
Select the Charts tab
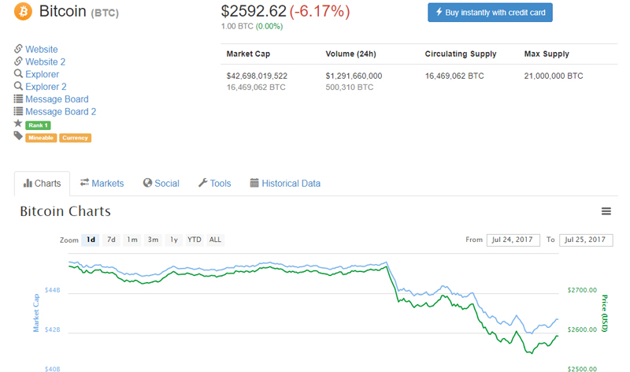tap(43, 184)
